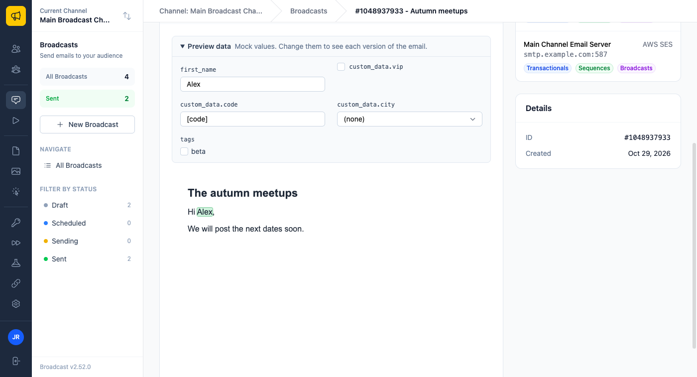Screen dimensions: 697x377
Task: Click the Autumn meetups breadcrumb title
Action: tap(411, 11)
